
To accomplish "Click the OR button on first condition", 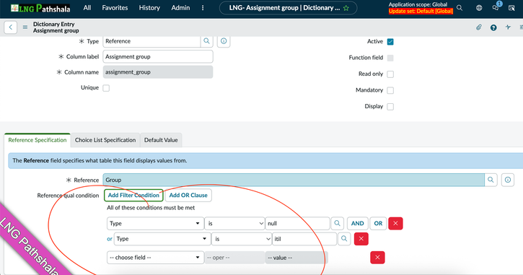I will pyautogui.click(x=378, y=223).
